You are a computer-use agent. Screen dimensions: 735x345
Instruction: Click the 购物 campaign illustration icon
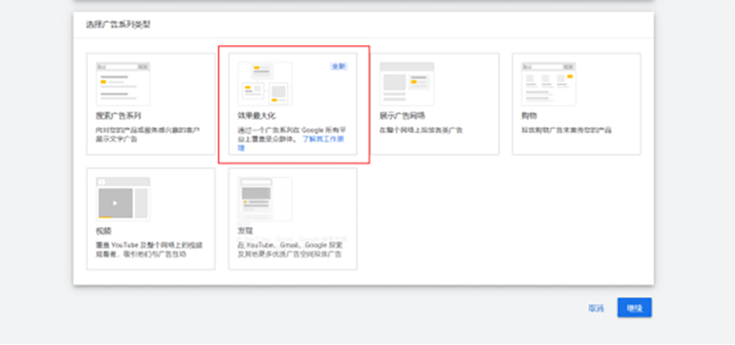(x=548, y=83)
